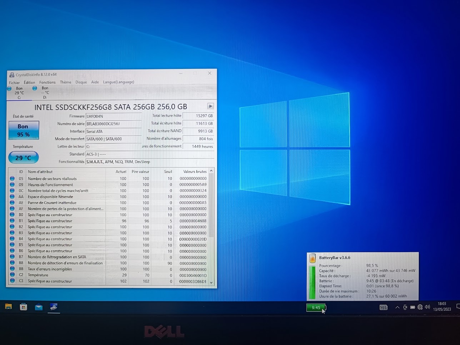Click the power-on count value 804 fois
Viewport: 460px width, 345px height.
[198, 139]
